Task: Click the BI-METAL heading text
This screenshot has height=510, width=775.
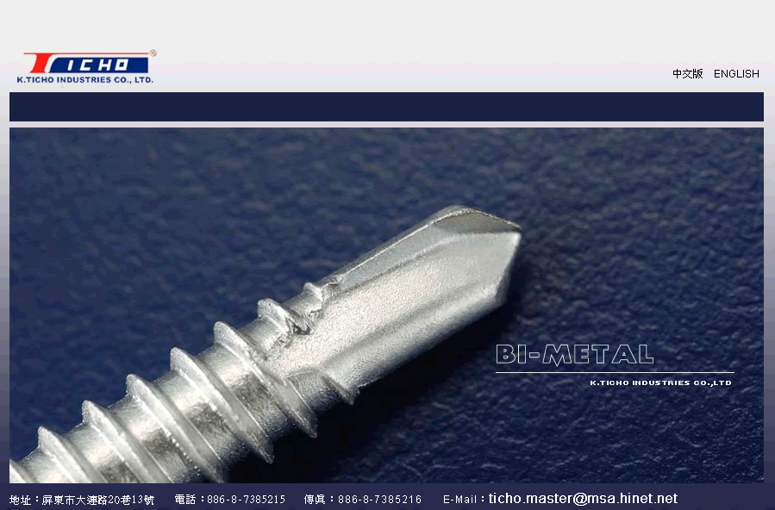Action: pyautogui.click(x=575, y=354)
